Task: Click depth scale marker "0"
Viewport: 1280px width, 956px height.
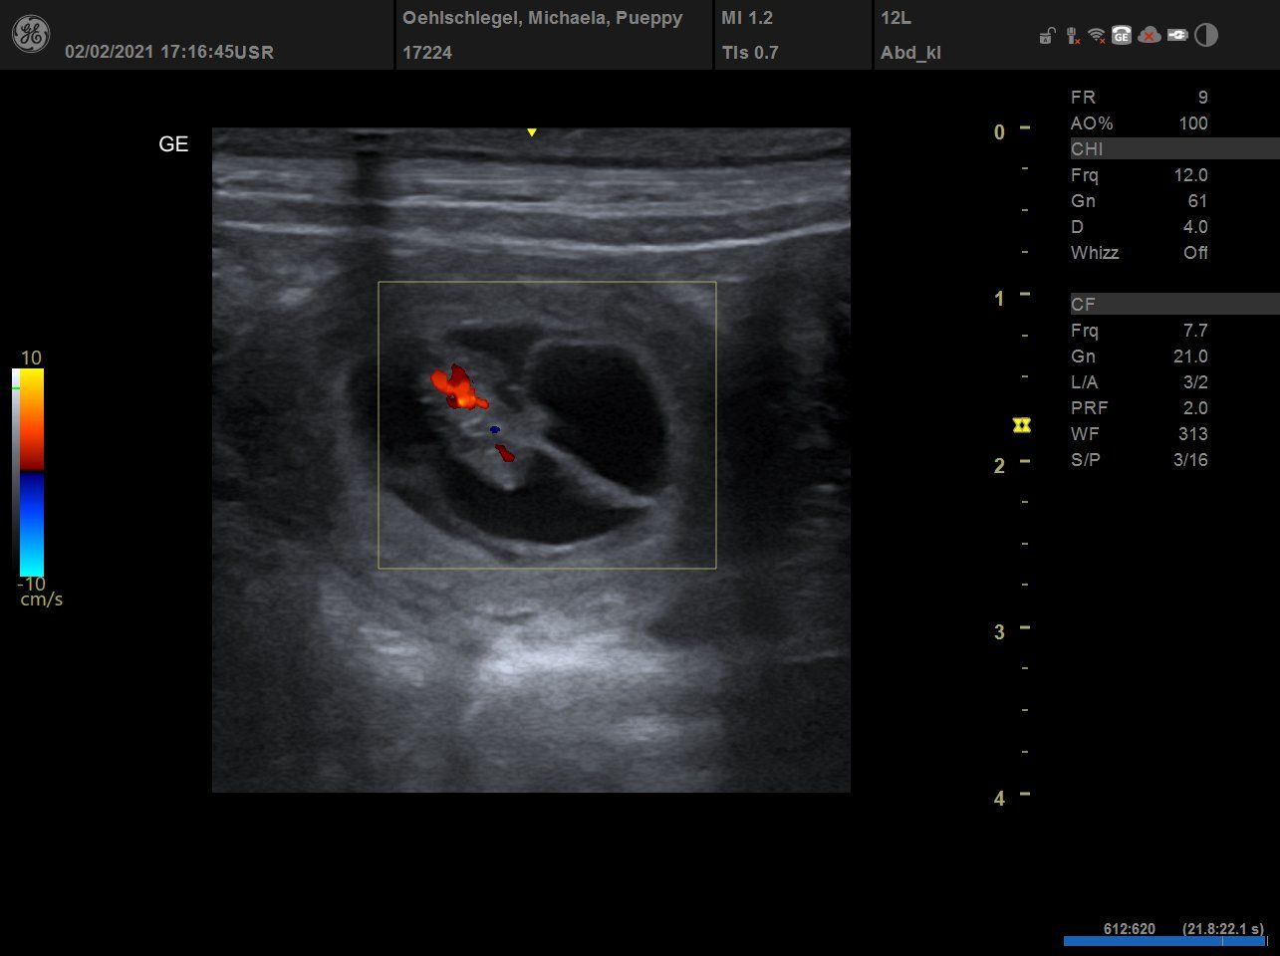Action: (999, 132)
